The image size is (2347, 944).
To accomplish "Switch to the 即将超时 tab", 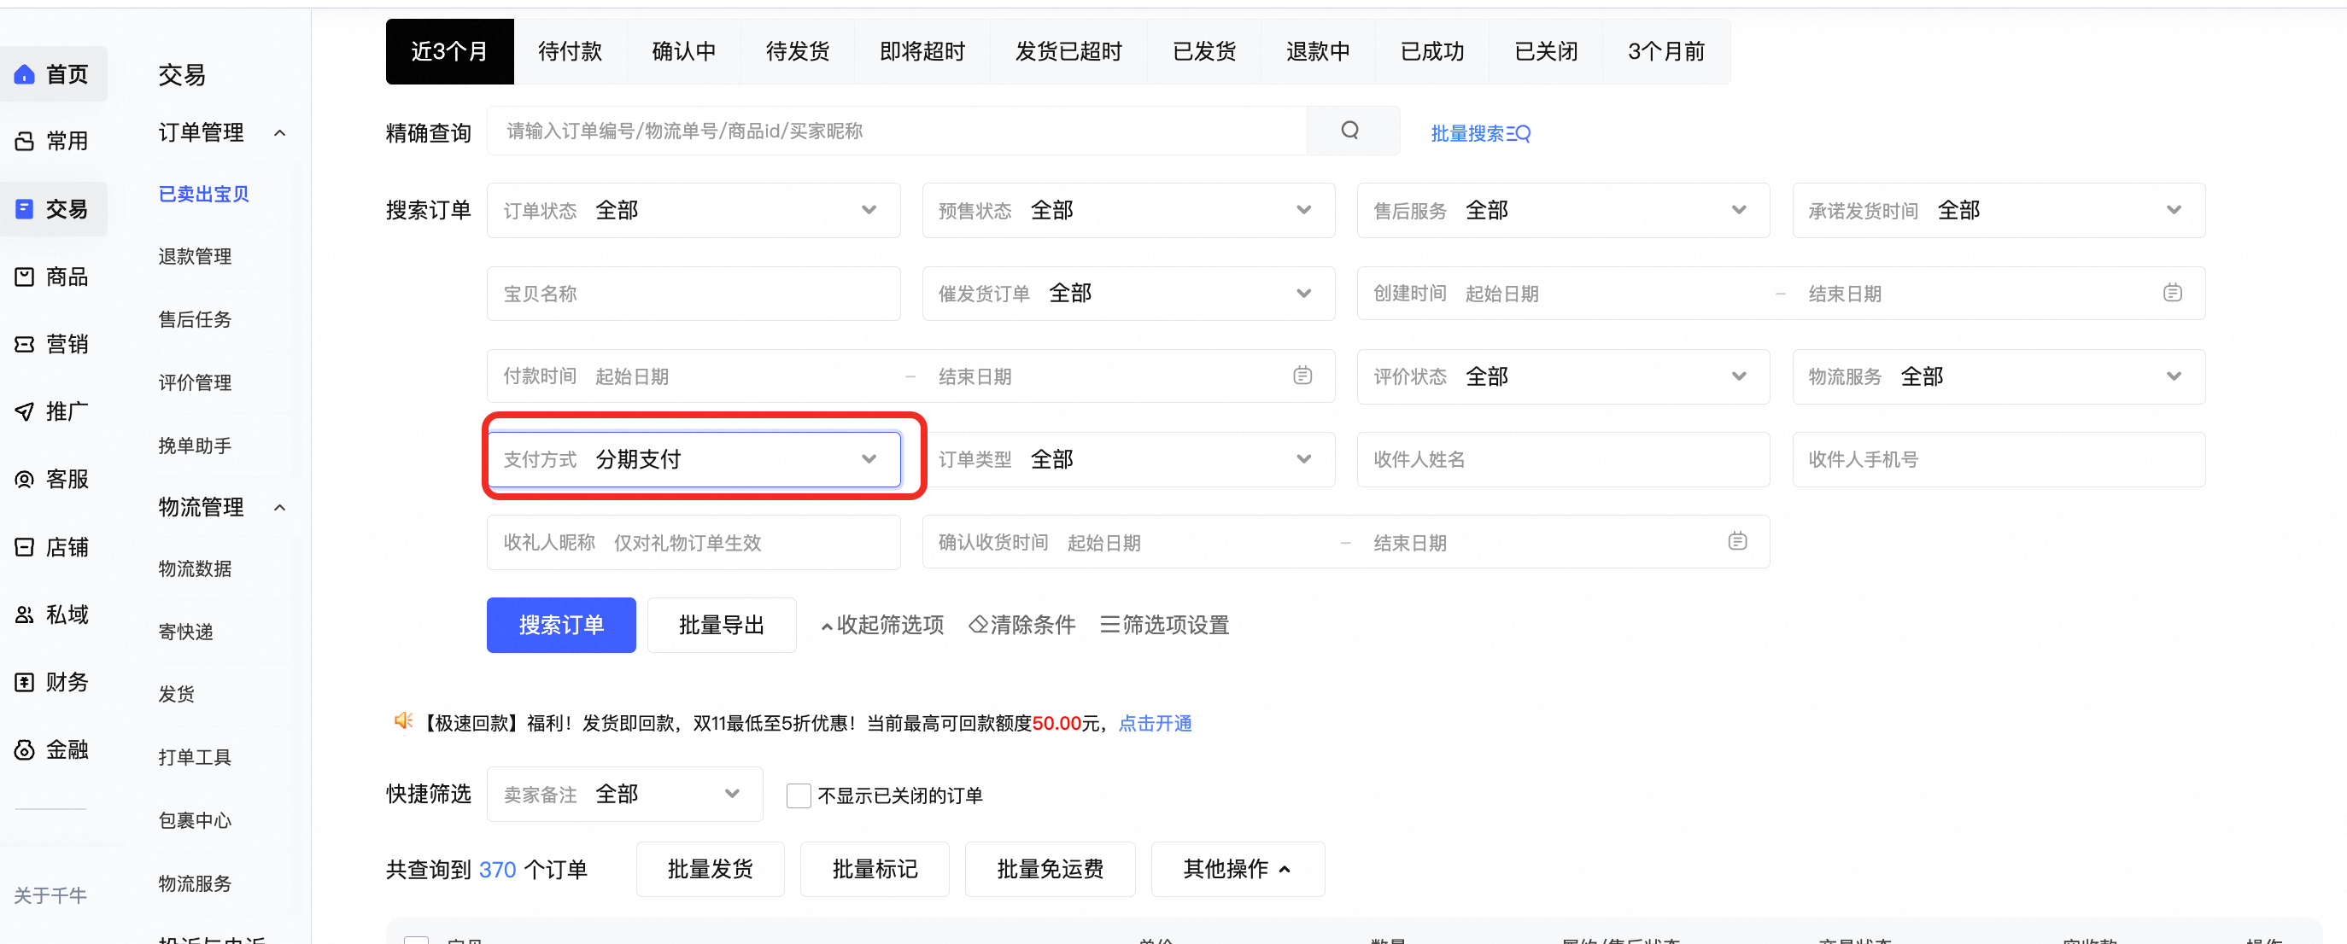I will (x=922, y=52).
